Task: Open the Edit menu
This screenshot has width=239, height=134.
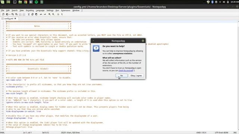Action: click(x=8, y=10)
